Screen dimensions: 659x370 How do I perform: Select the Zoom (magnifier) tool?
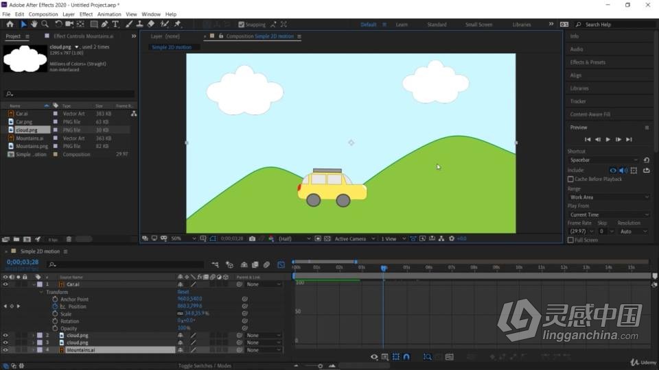coord(45,25)
